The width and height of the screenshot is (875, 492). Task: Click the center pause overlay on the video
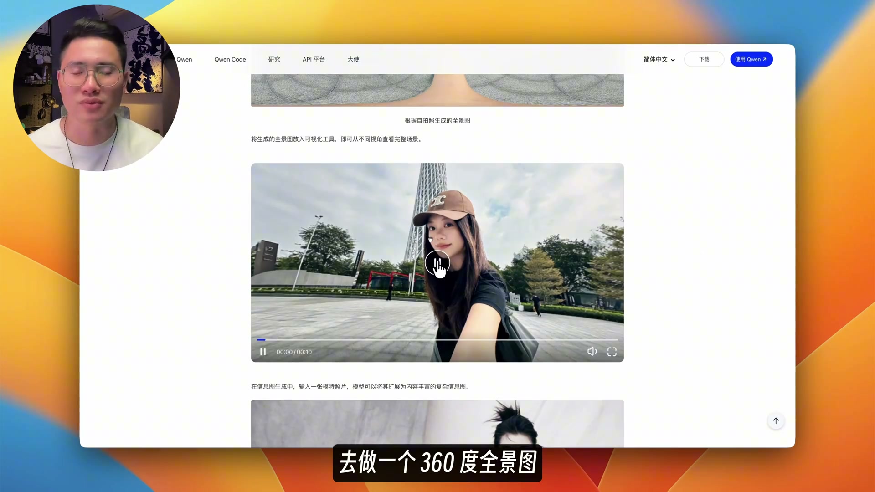point(437,263)
